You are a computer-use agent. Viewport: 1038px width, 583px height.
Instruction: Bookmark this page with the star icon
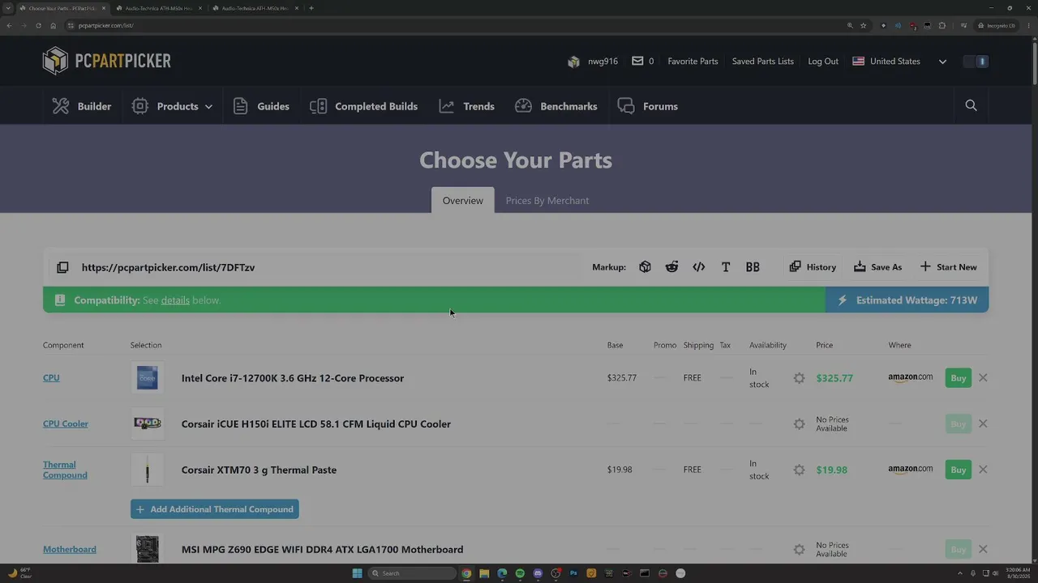[864, 25]
